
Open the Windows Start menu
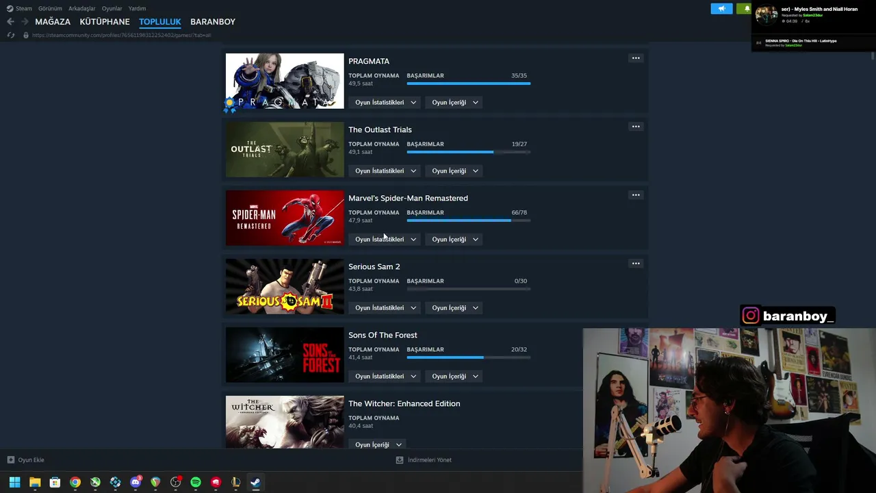(14, 482)
